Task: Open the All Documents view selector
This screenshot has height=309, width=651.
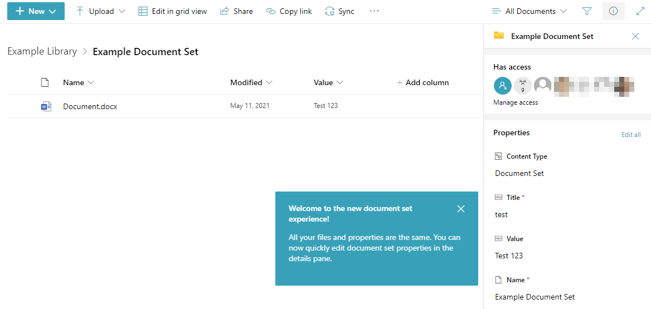Action: pyautogui.click(x=529, y=11)
